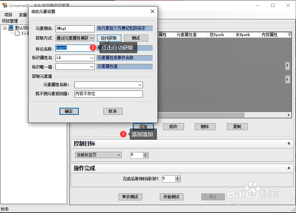This screenshot has height=213, width=296.
Task: Click the 删除 button
Action: coord(205,126)
